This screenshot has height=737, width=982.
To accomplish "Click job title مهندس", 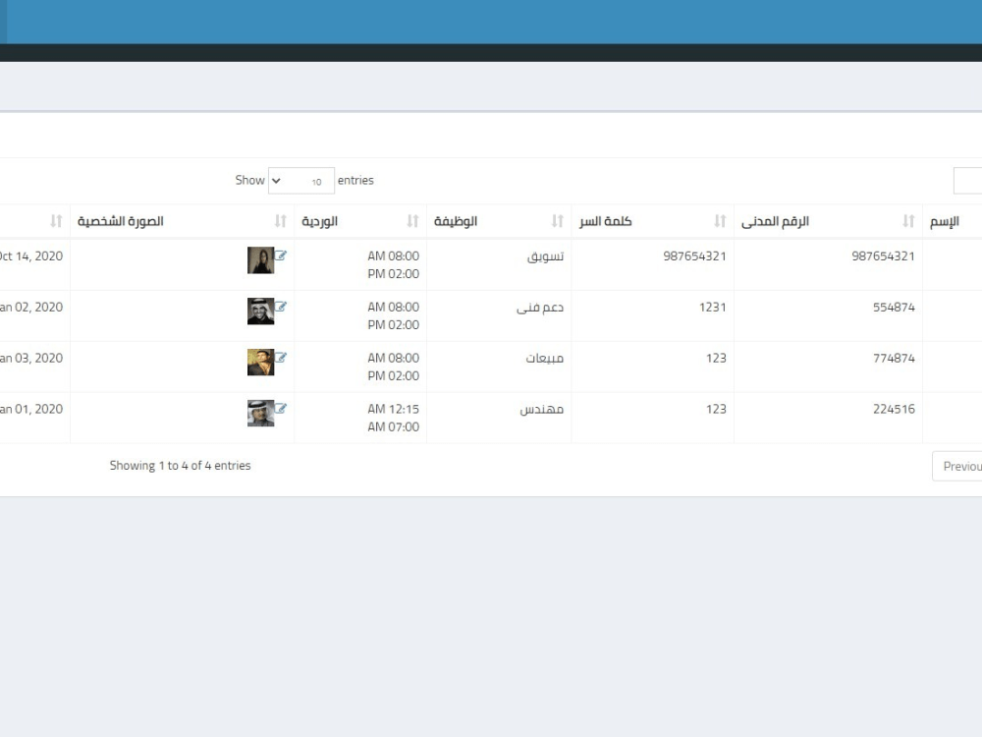I will (542, 410).
